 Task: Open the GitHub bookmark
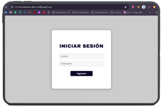10,12
